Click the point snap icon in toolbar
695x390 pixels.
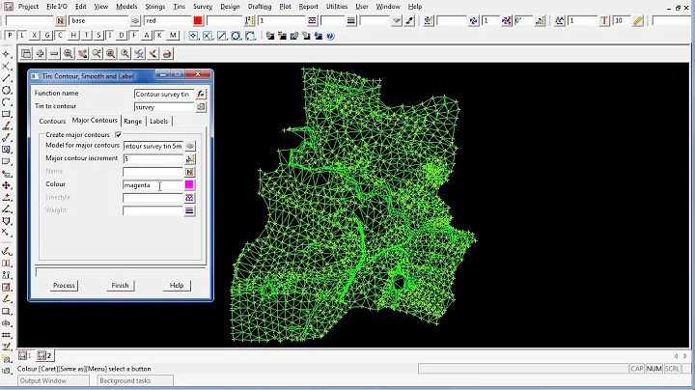coord(194,36)
